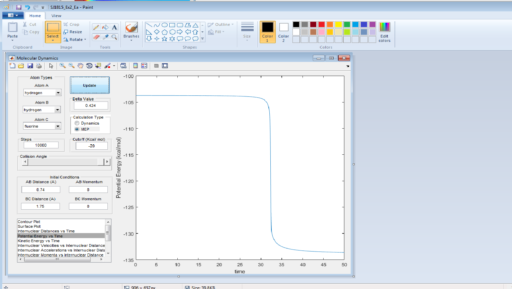Click the Zoom In icon in figure toolbar
The image size is (512, 289).
click(x=63, y=66)
